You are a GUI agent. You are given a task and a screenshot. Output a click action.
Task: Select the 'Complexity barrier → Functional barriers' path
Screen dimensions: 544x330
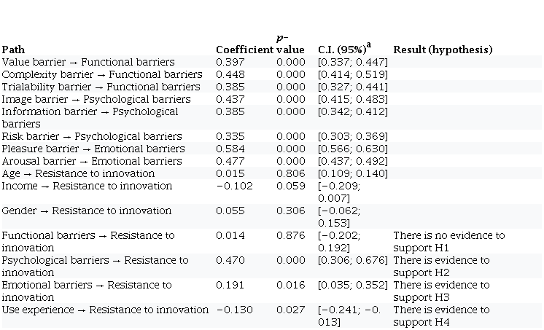[x=102, y=74]
